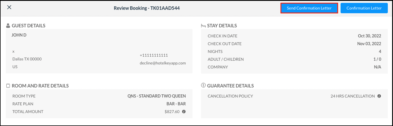Screen dimensions: 393x126
Task: Select the $827.60 total amount value
Action: click(172, 112)
